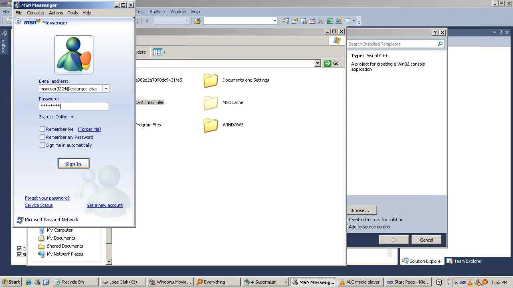Click the Sign In button
The image size is (513, 288).
click(x=73, y=164)
